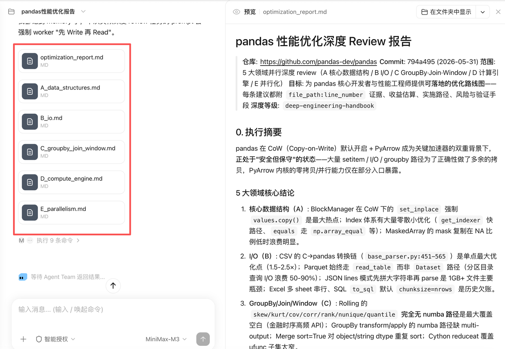Click the skew/kurt/cov/corr/rank/nunique/quantile code chip
Image resolution: width=505 pixels, height=349 pixels.
(x=324, y=315)
